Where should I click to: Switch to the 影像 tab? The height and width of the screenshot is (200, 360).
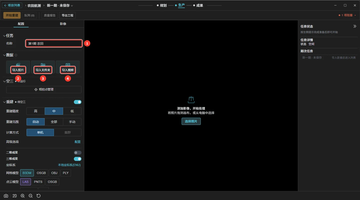[63, 24]
